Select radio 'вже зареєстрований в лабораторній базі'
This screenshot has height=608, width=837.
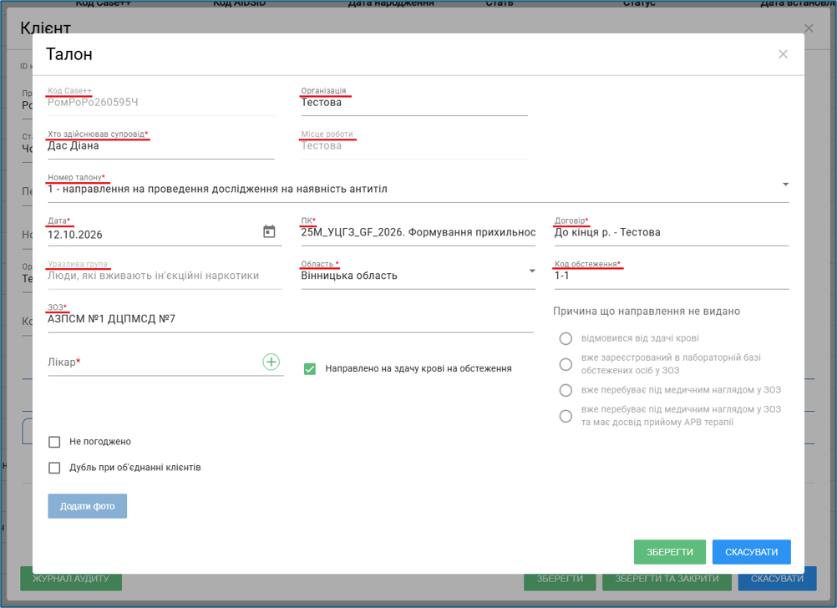566,364
